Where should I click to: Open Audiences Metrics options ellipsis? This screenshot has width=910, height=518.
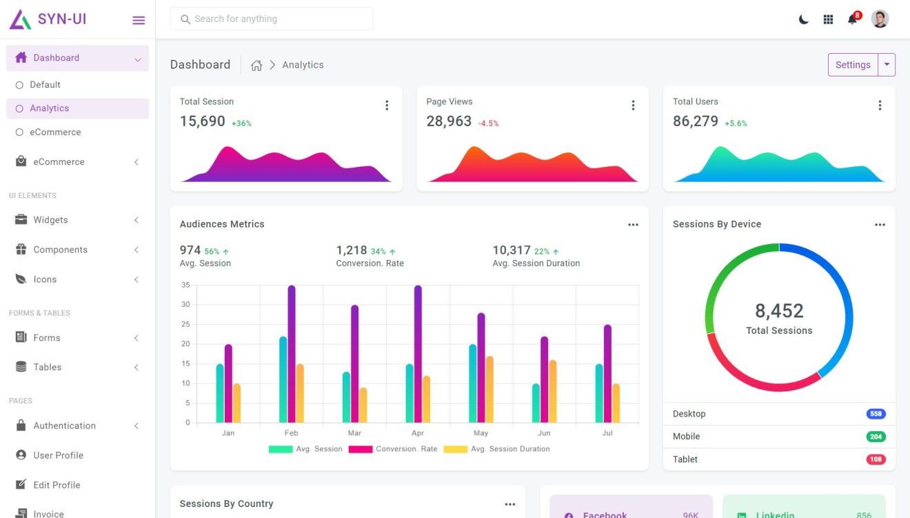[x=633, y=224]
